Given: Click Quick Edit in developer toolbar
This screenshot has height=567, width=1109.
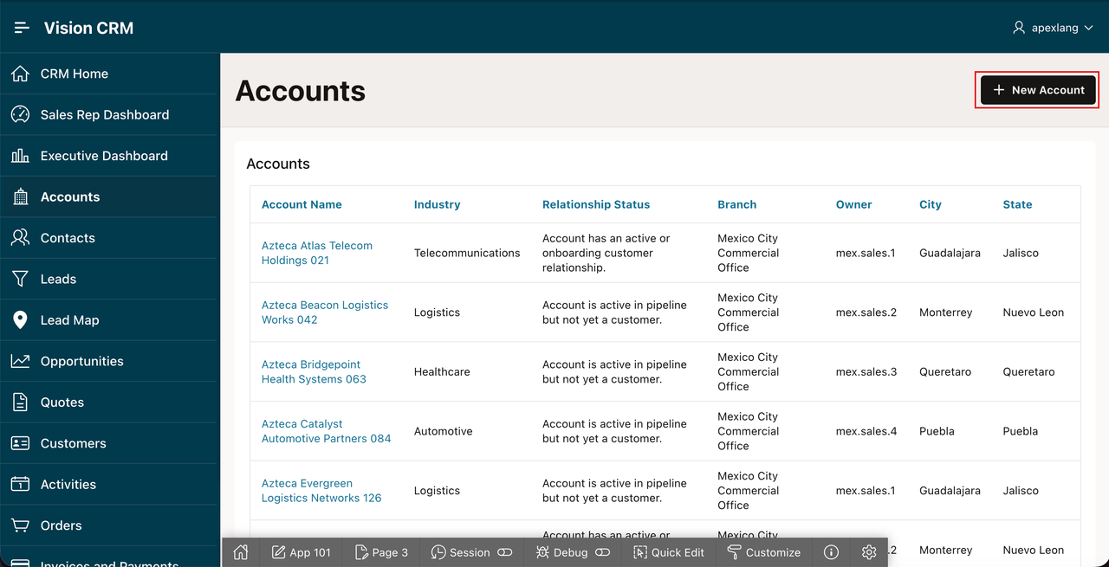Looking at the screenshot, I should [x=669, y=552].
